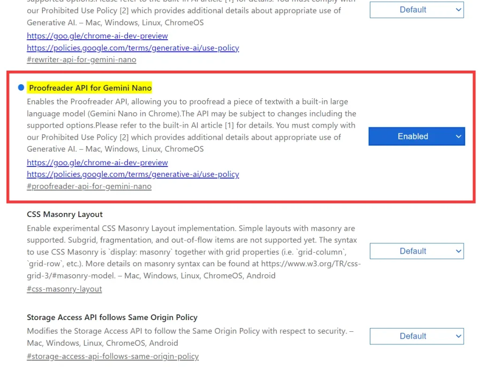This screenshot has height=379, width=480.
Task: Open use-policy link above the Rewriter anchor
Action: pos(133,48)
